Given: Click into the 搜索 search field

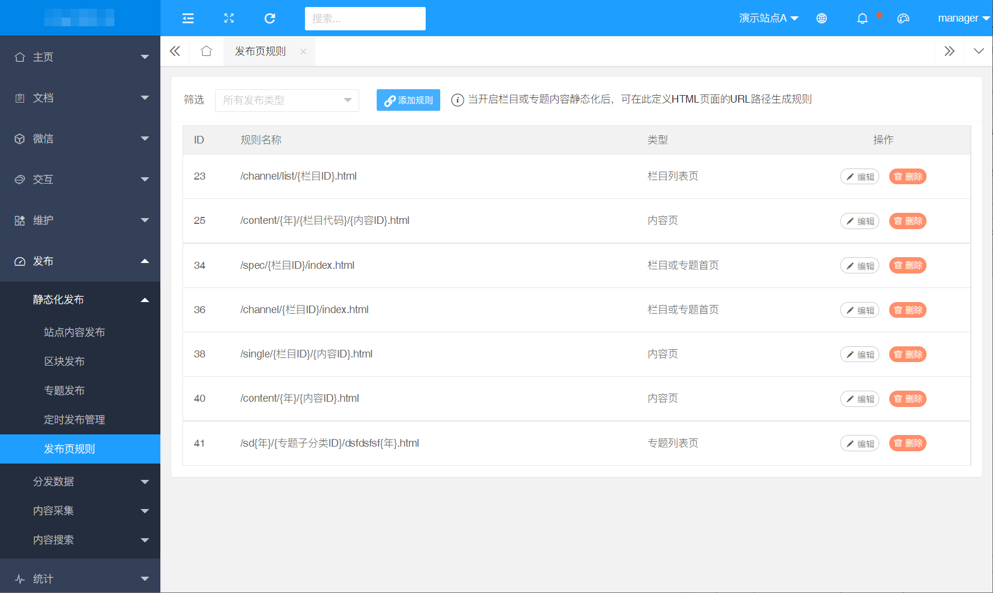Looking at the screenshot, I should pyautogui.click(x=365, y=19).
